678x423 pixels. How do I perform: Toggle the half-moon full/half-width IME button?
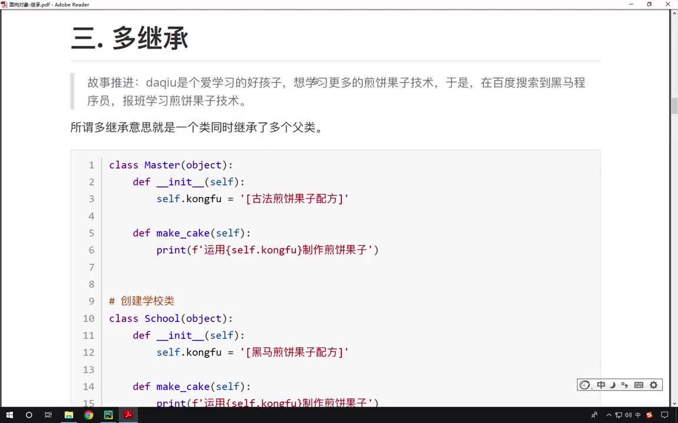click(612, 385)
